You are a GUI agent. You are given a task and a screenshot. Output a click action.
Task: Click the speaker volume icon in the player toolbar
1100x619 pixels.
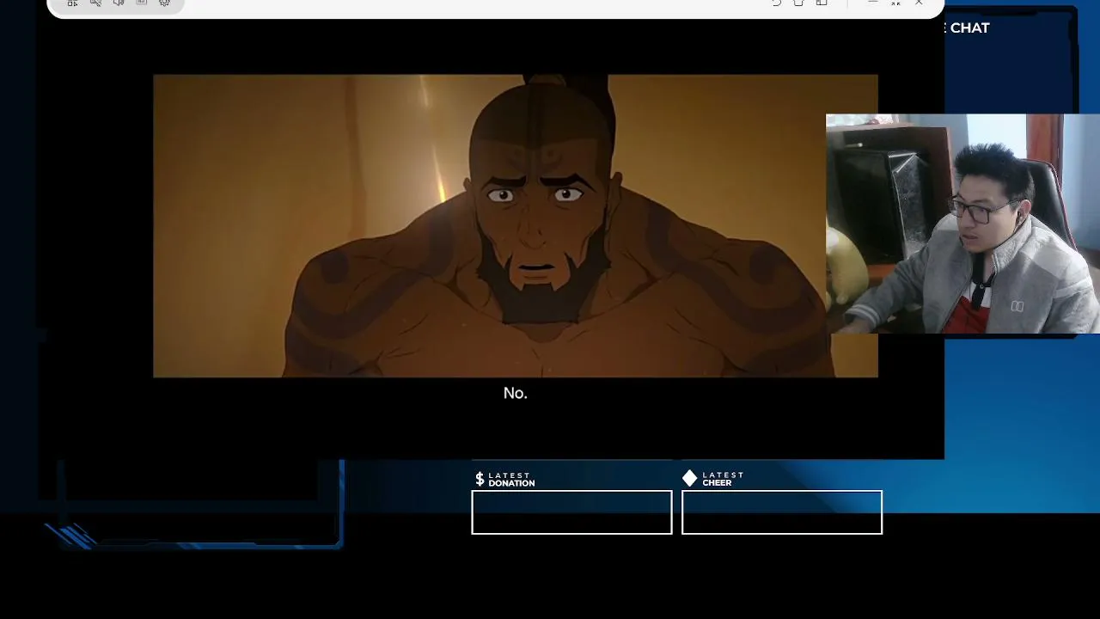119,3
